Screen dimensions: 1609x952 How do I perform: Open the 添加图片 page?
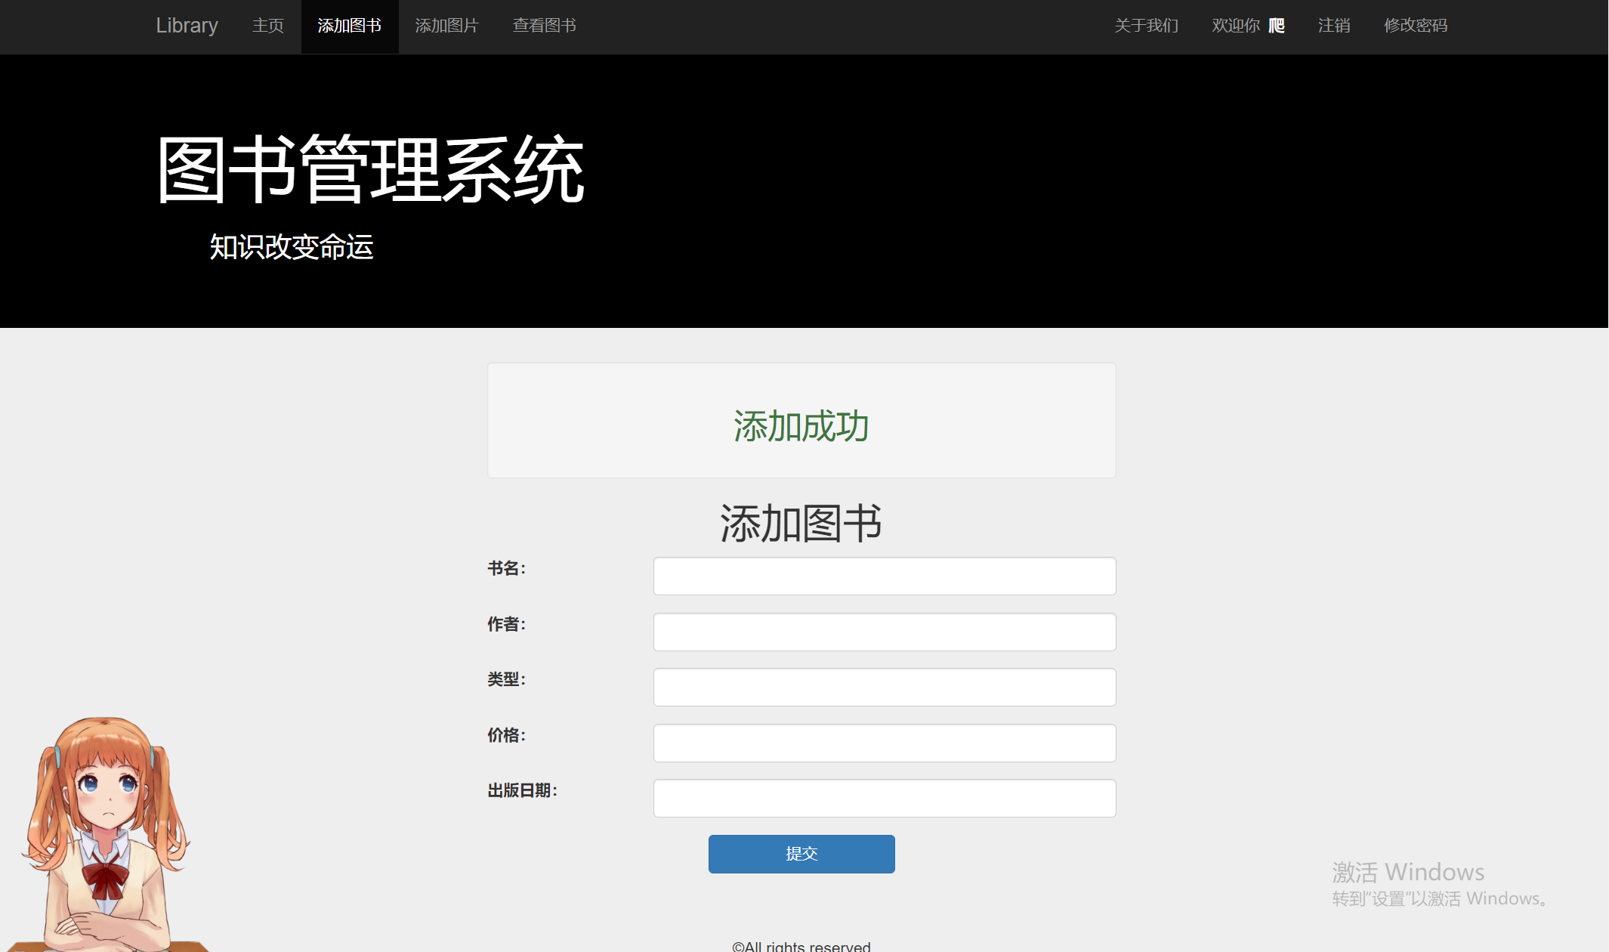446,26
